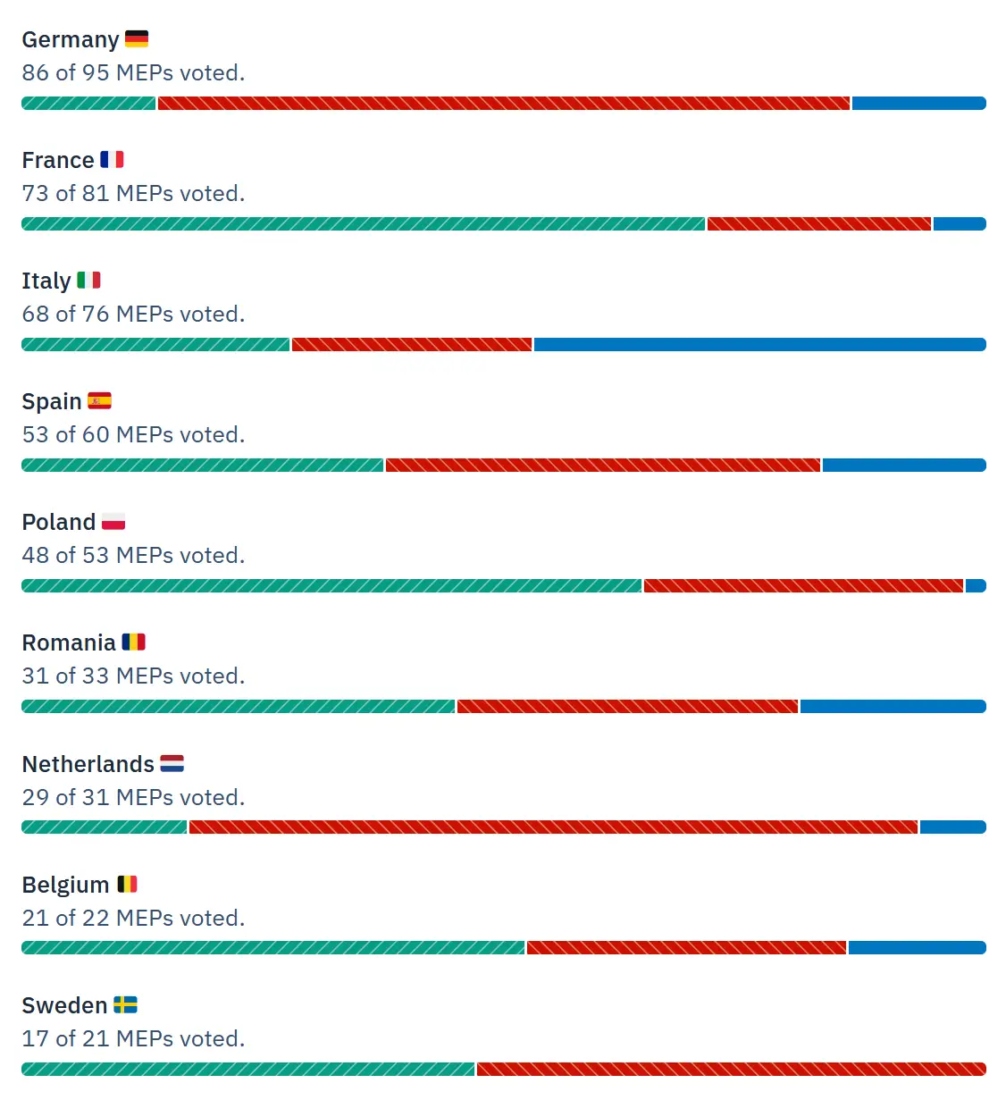Click the Romania flag icon
Screen dimensions: 1006x1100
pyautogui.click(x=133, y=642)
